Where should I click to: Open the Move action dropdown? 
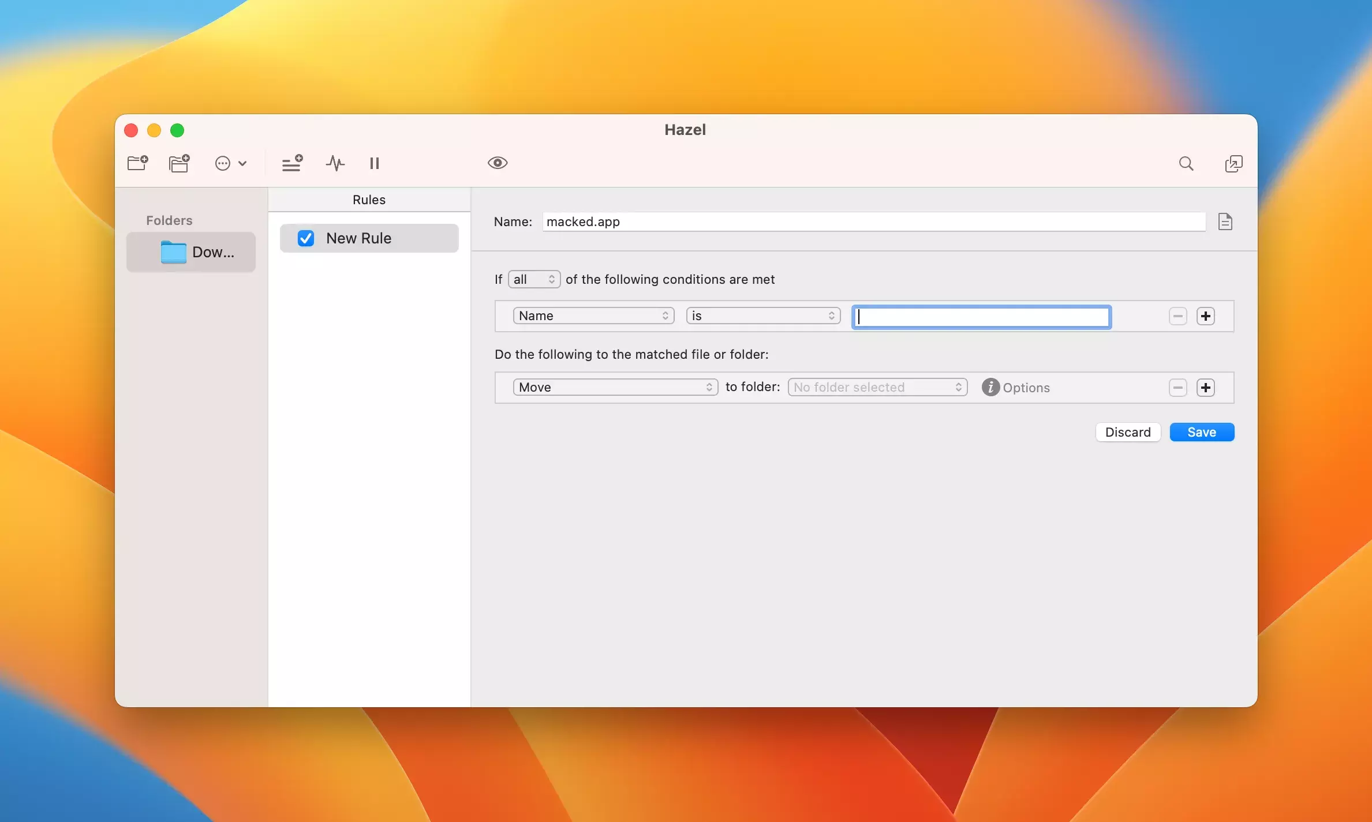(615, 387)
